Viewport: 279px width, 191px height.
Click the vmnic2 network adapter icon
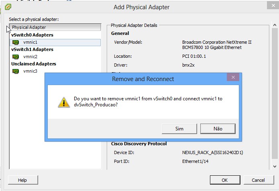click(x=16, y=57)
